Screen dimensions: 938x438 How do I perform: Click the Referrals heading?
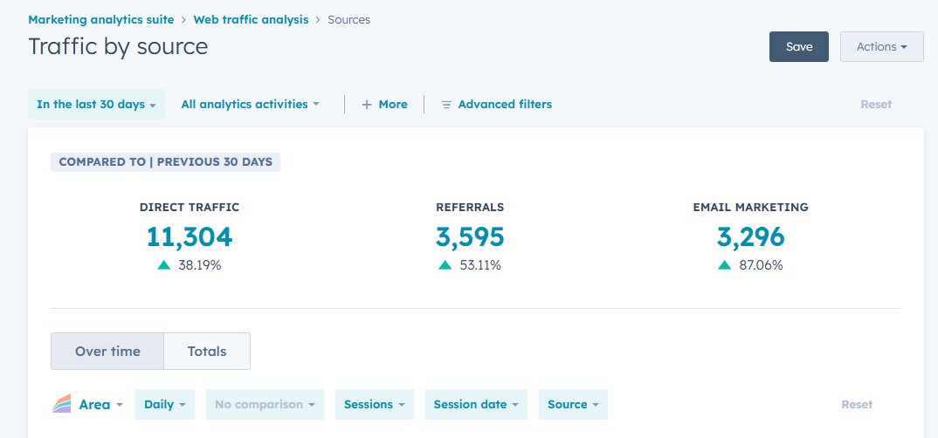(x=470, y=208)
